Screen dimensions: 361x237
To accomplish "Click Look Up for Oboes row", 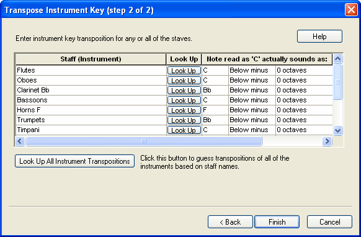I will (184, 81).
